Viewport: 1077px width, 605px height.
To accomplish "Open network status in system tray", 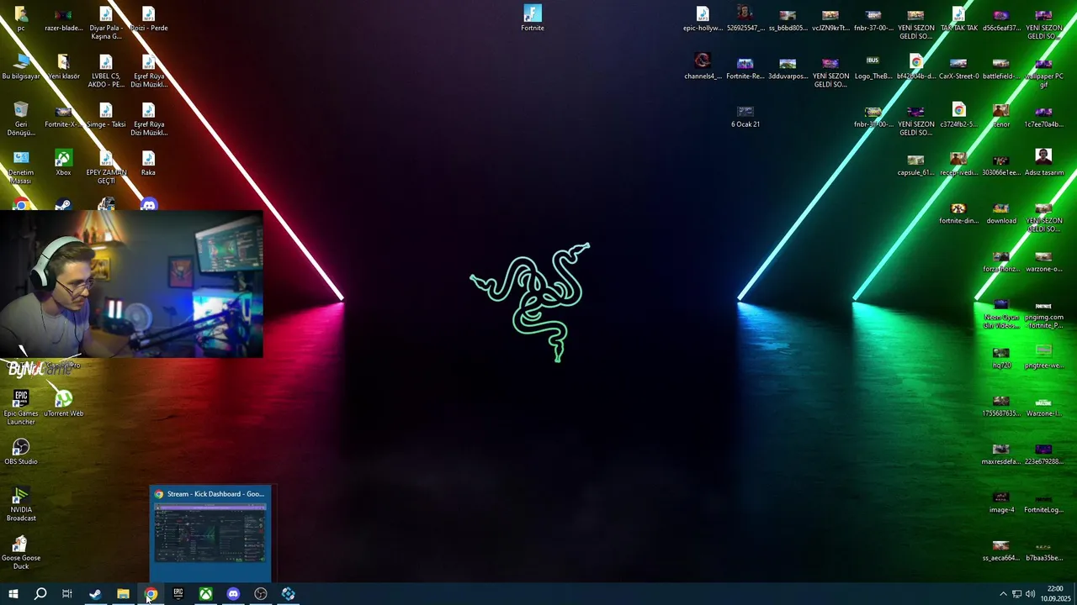I will [1016, 594].
